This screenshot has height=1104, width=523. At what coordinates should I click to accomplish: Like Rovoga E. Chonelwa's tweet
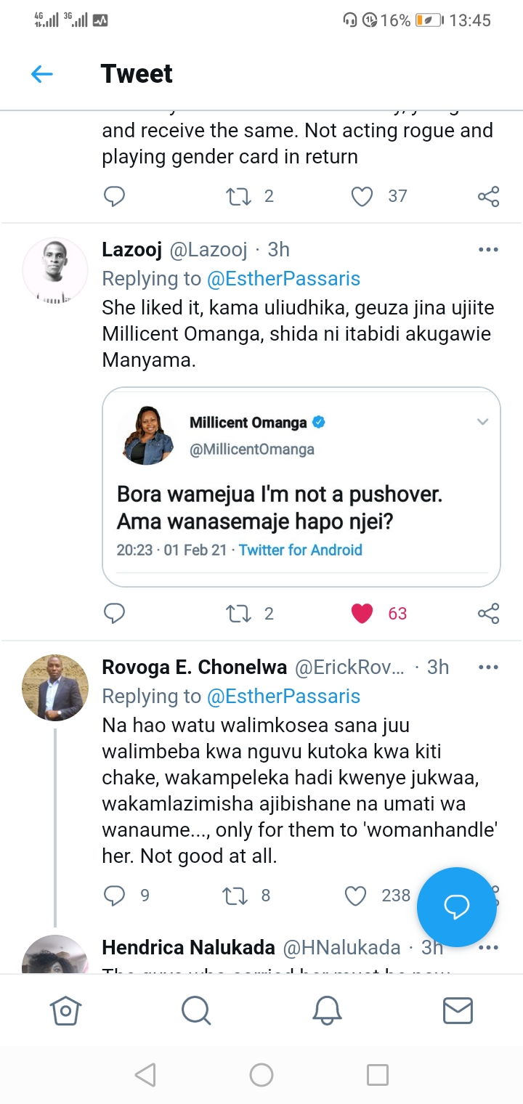[355, 896]
